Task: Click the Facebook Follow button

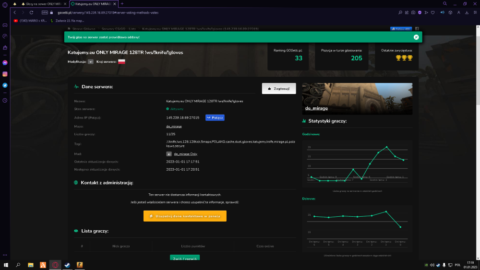Action: (x=401, y=29)
